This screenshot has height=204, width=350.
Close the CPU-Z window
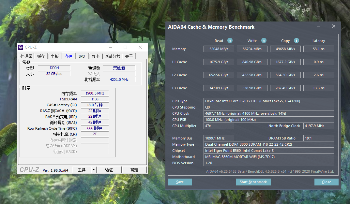point(140,47)
